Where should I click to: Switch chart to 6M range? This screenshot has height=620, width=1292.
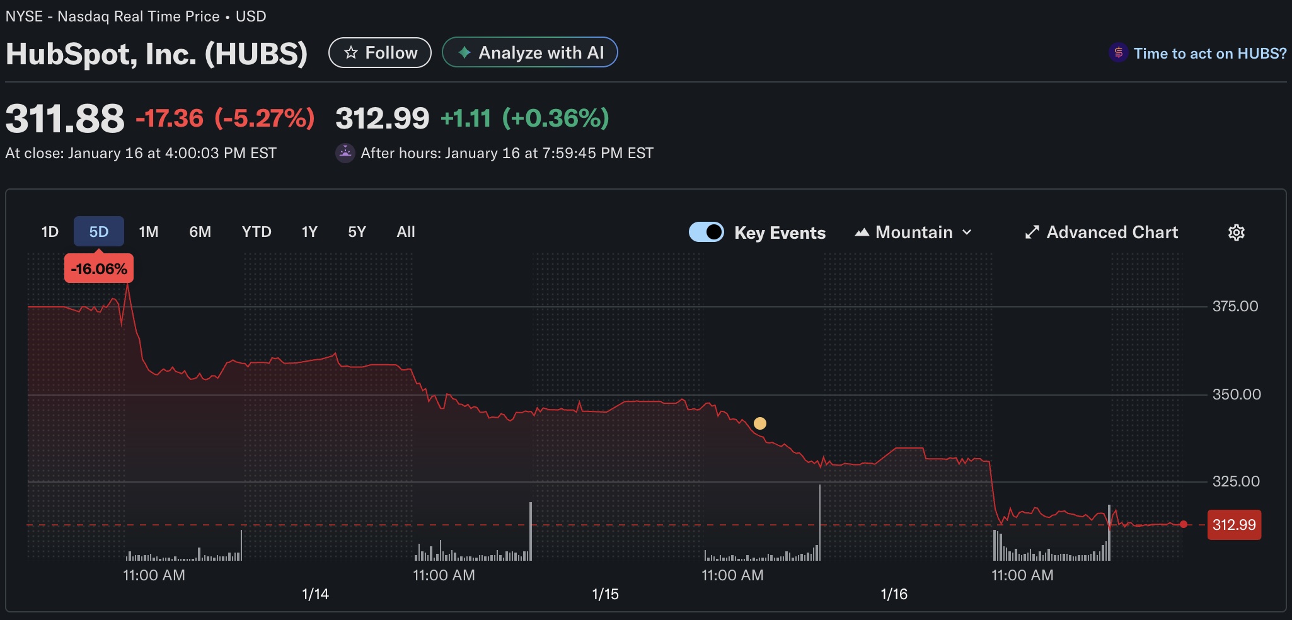click(x=200, y=232)
